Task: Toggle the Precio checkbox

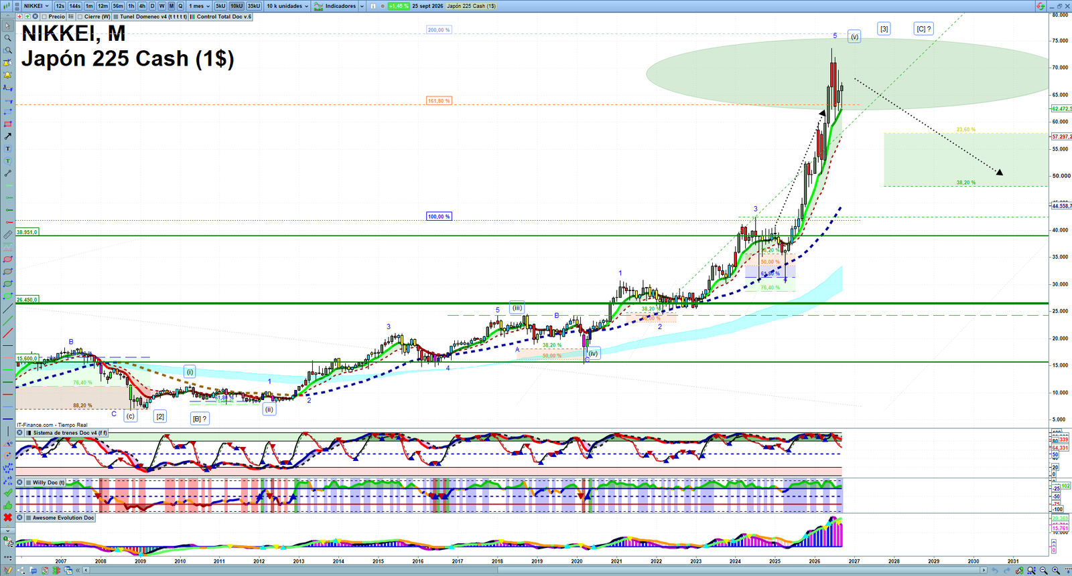Action: 44,17
